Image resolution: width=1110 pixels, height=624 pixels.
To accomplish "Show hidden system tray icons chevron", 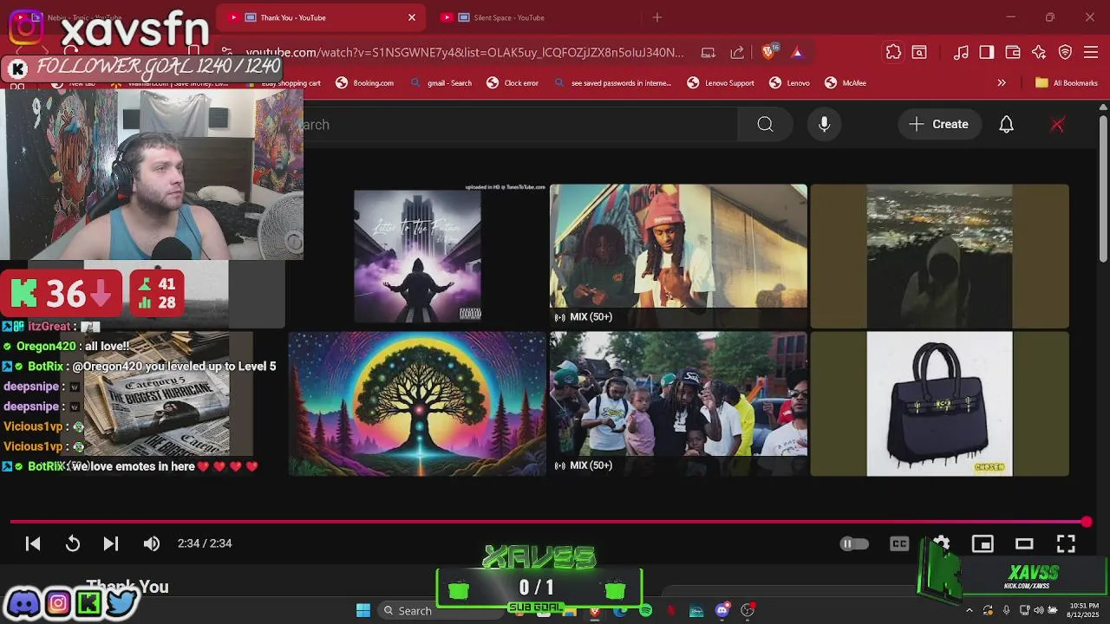I will pyautogui.click(x=970, y=610).
